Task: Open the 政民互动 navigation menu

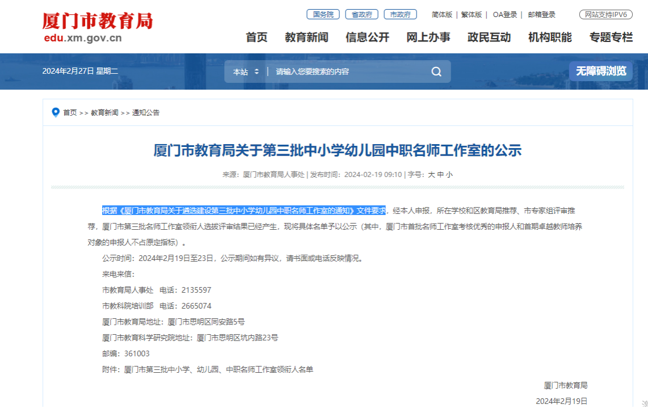Action: [x=489, y=37]
